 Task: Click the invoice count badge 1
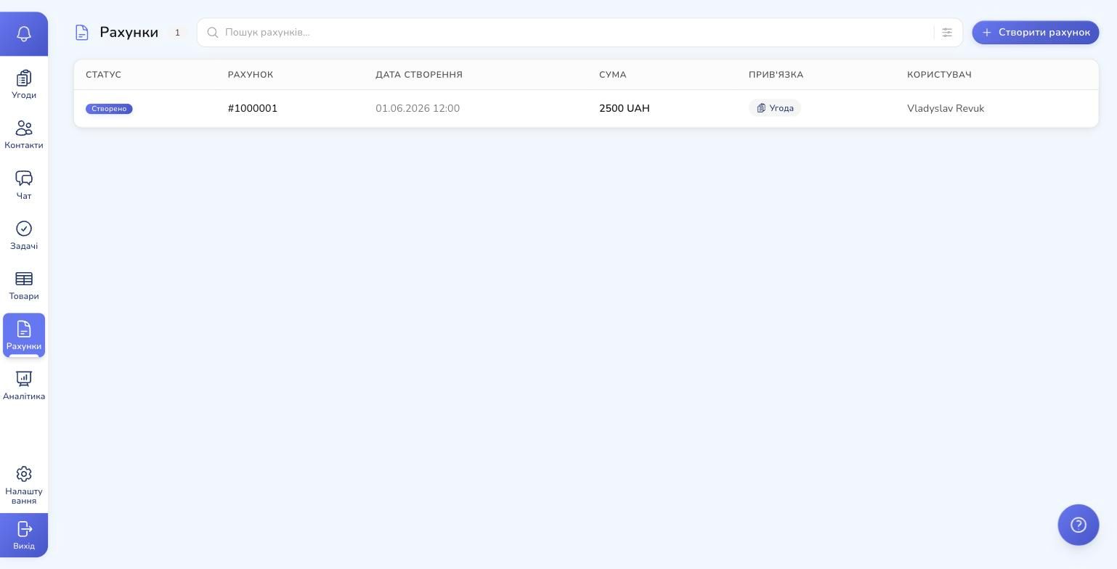(177, 33)
